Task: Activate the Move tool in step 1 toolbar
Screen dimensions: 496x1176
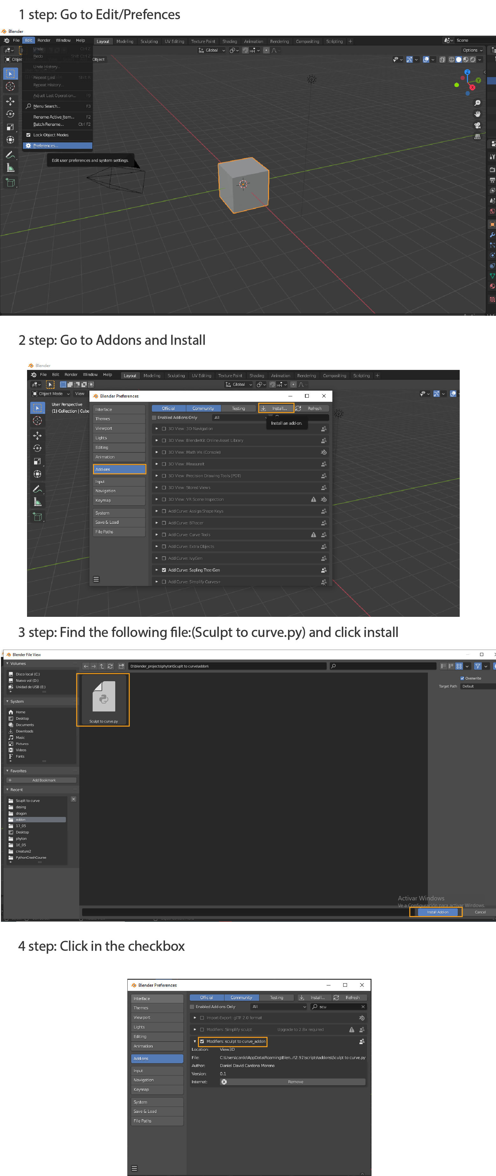Action: click(x=11, y=101)
